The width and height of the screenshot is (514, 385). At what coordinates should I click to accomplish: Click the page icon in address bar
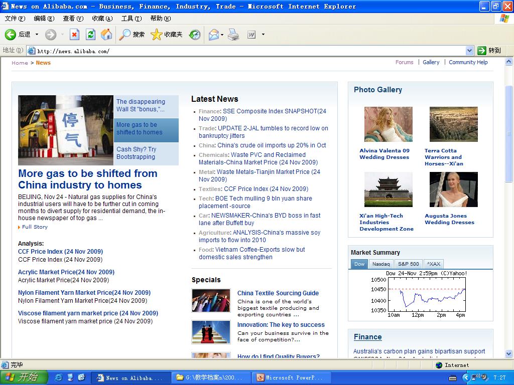[x=32, y=51]
